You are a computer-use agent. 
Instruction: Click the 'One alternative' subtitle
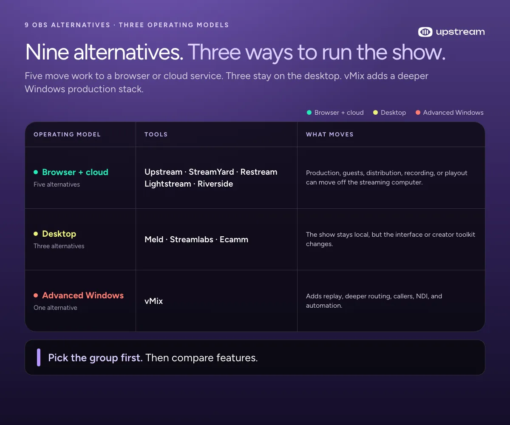click(x=55, y=308)
